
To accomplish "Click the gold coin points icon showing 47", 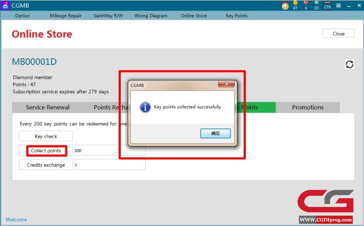I will (295, 5).
